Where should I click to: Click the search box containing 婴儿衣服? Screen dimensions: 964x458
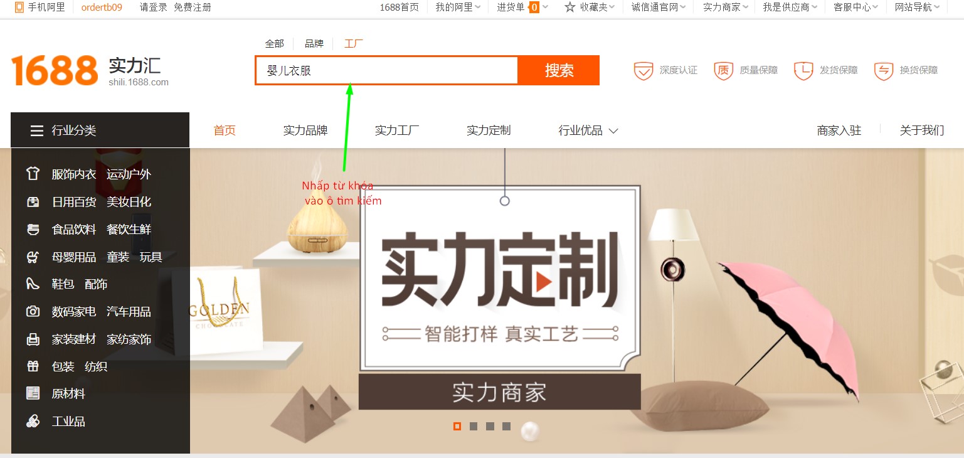pyautogui.click(x=386, y=70)
